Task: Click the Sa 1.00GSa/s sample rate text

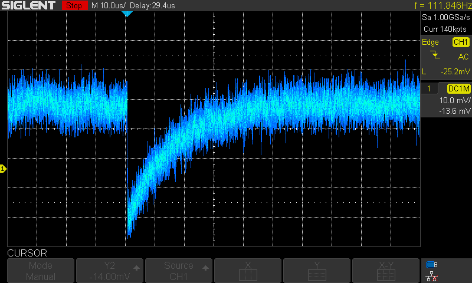Action: click(446, 18)
